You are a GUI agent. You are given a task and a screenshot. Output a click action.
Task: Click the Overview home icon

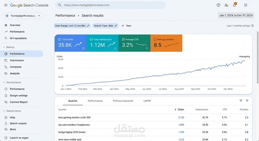[6, 25]
